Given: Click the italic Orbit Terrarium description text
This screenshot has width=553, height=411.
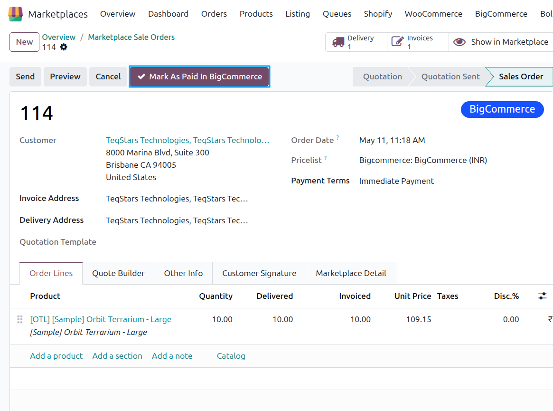Looking at the screenshot, I should [88, 332].
